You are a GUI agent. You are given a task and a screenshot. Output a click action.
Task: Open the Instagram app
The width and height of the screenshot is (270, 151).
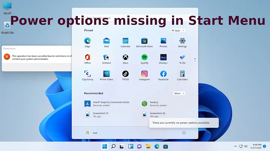tap(144, 75)
